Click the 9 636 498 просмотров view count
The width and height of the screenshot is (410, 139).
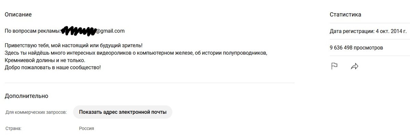click(356, 48)
